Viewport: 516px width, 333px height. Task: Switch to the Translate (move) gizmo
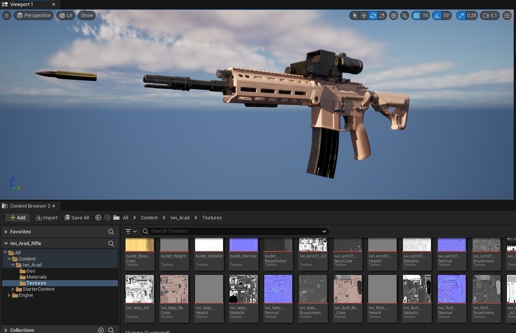364,15
